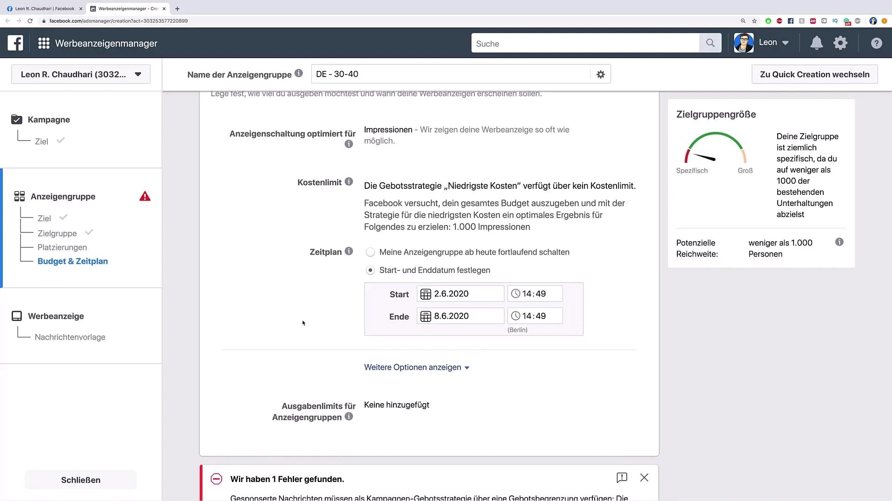The width and height of the screenshot is (892, 501).
Task: Click the Anzeigengruppe grid icon
Action: (20, 196)
